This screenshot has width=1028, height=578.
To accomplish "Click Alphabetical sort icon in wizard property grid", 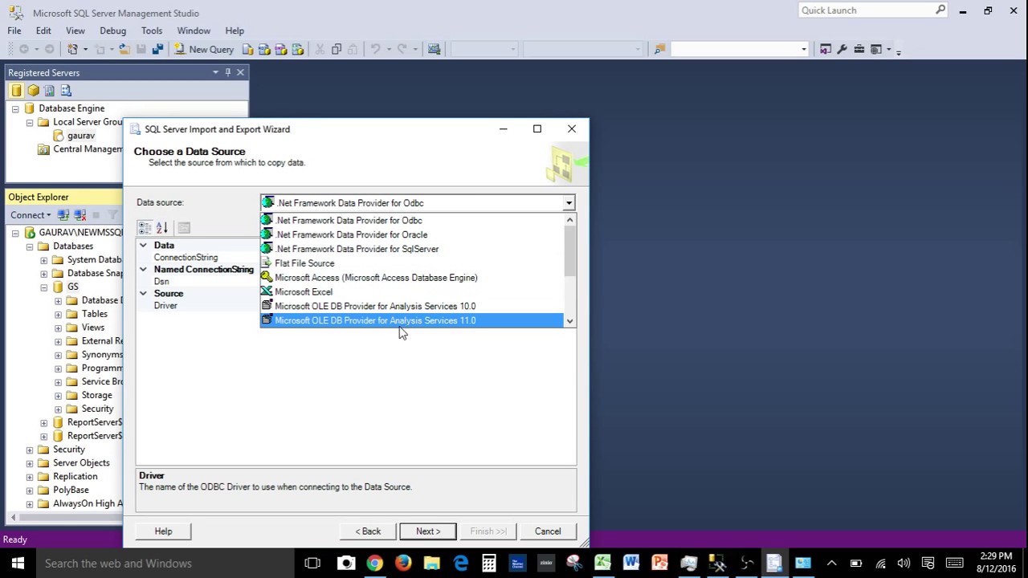I will pos(161,228).
